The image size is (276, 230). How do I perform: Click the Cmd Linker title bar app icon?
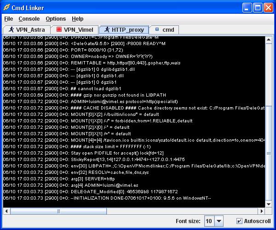pyautogui.click(x=7, y=7)
